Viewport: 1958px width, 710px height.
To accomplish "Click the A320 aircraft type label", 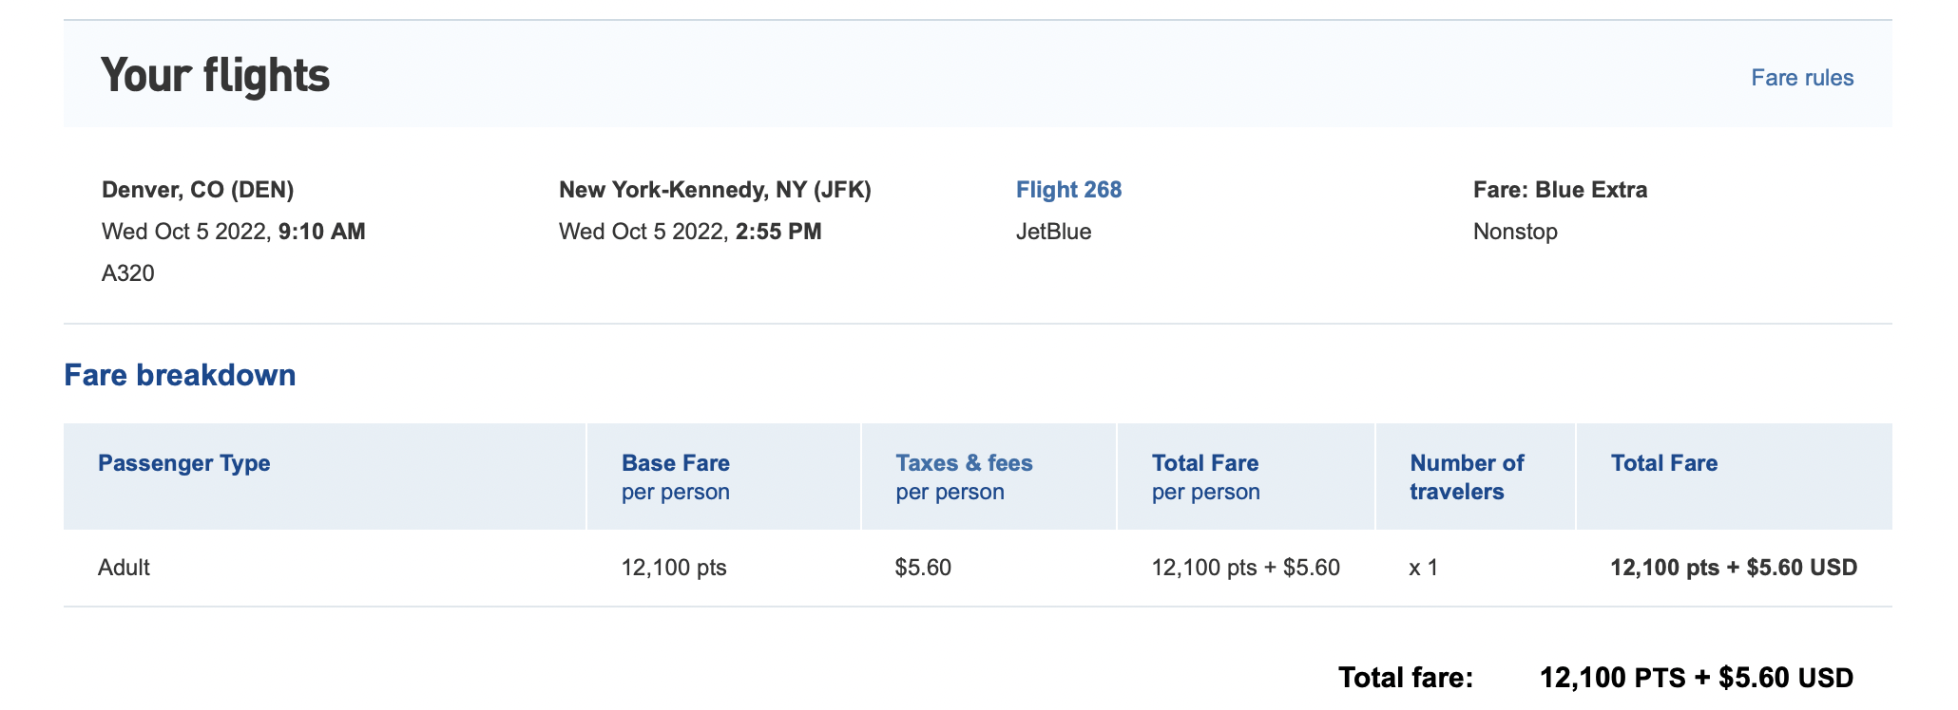I will [x=125, y=272].
